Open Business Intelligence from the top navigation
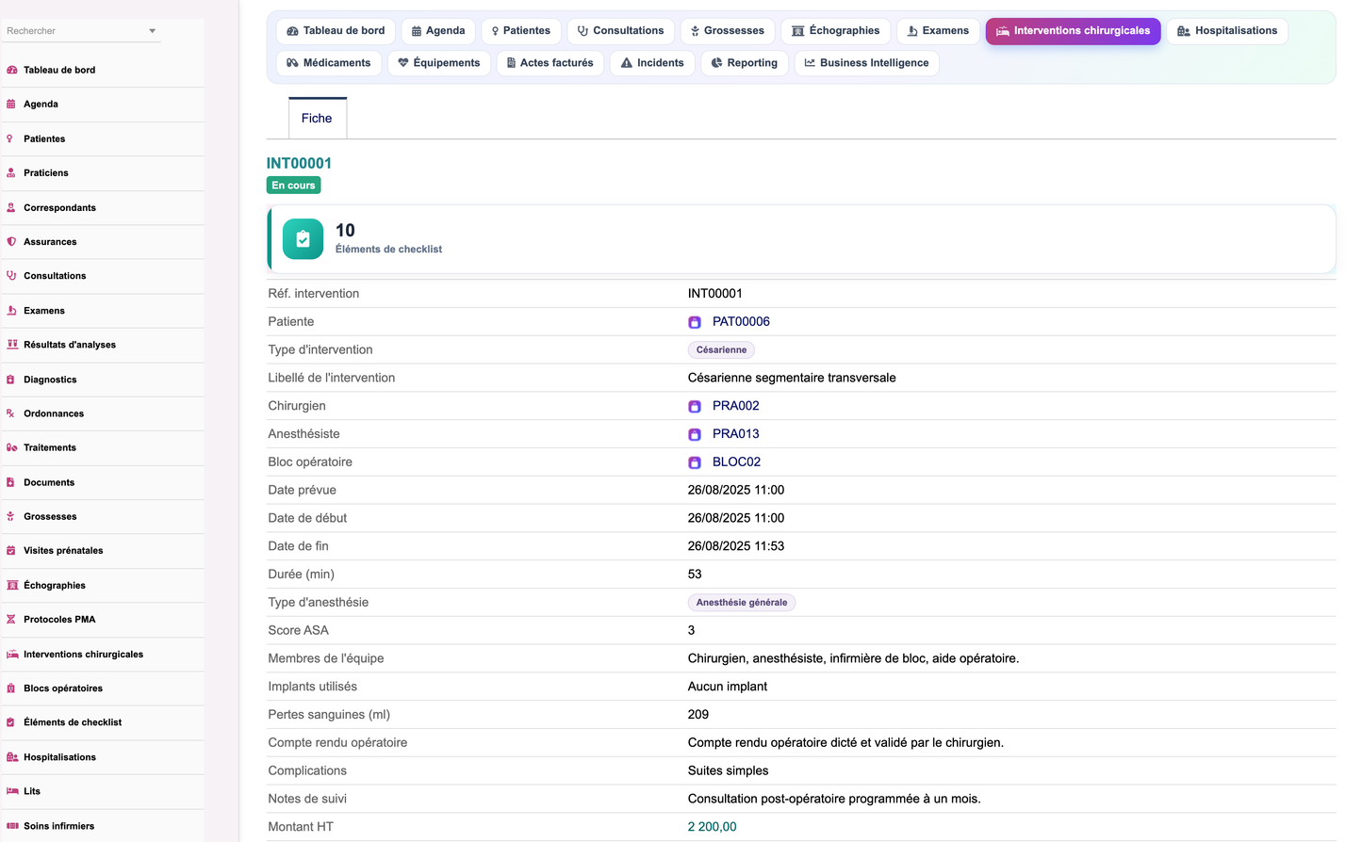 pos(866,63)
